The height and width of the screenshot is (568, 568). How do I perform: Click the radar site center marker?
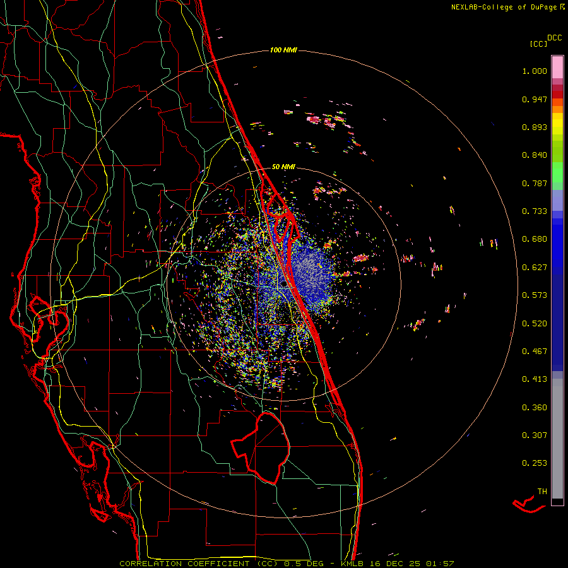click(x=283, y=285)
